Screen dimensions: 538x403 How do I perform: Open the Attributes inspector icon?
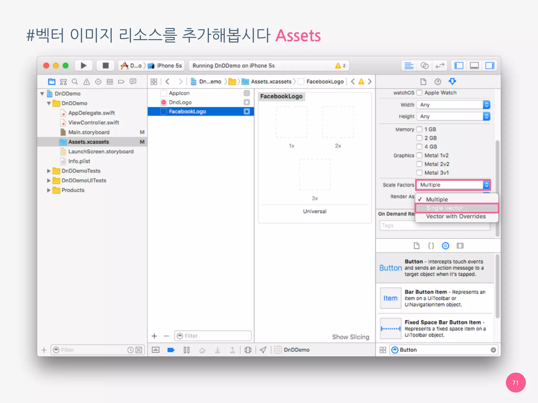click(452, 82)
